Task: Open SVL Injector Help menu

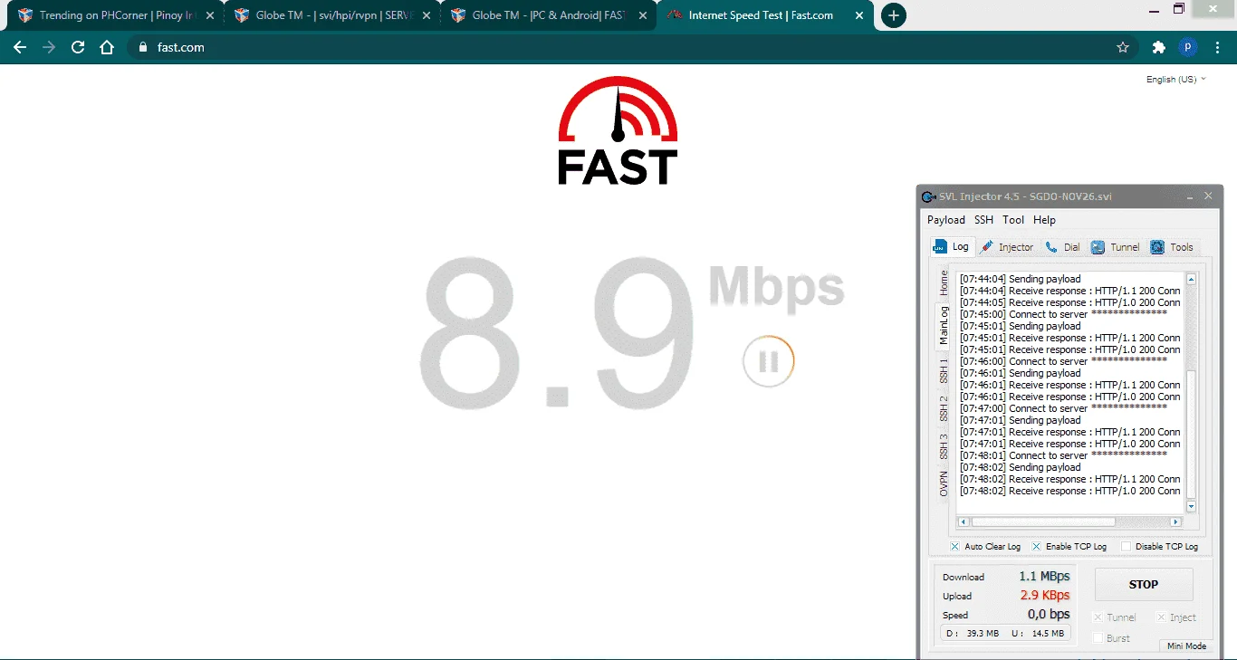Action: (x=1044, y=220)
